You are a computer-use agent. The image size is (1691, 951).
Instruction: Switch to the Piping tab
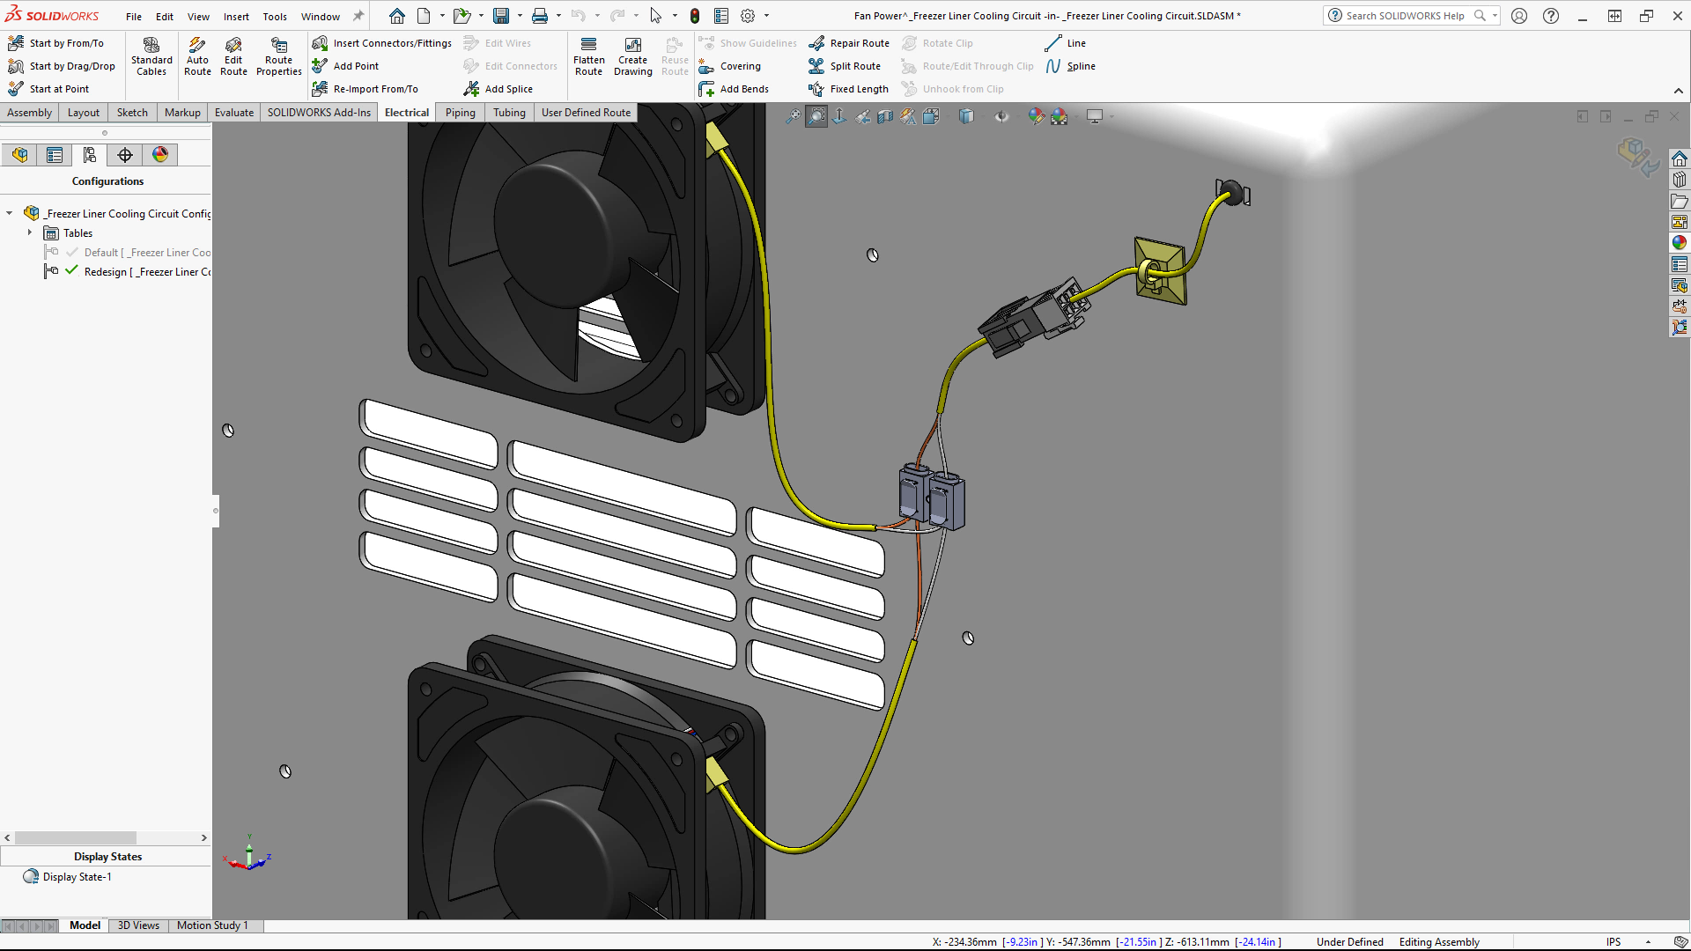(x=460, y=113)
